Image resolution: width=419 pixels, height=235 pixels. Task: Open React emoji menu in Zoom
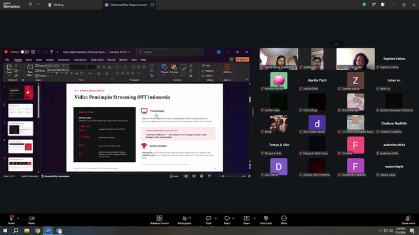point(227,220)
